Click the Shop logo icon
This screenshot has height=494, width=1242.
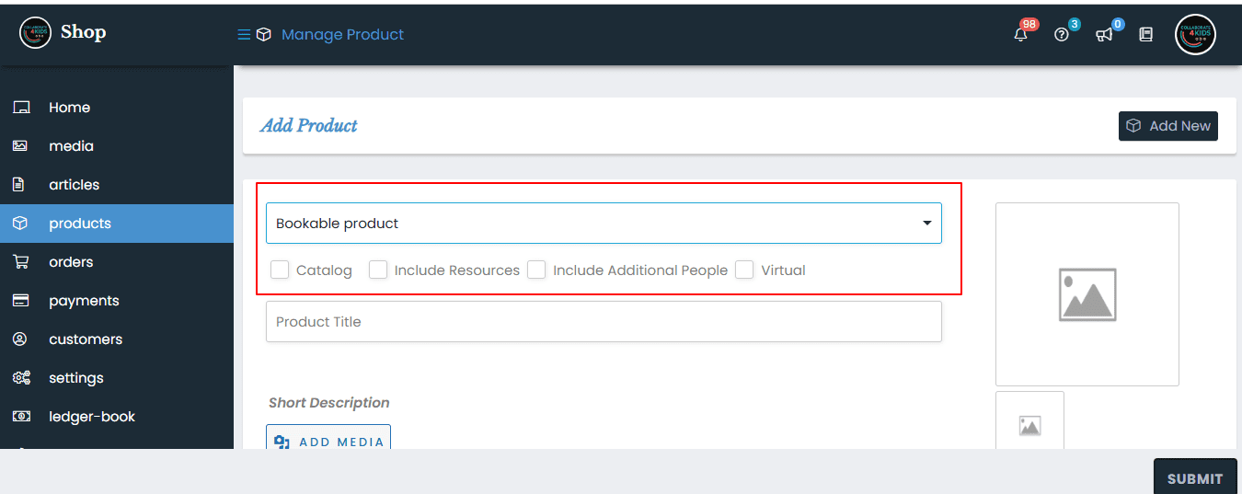(35, 33)
